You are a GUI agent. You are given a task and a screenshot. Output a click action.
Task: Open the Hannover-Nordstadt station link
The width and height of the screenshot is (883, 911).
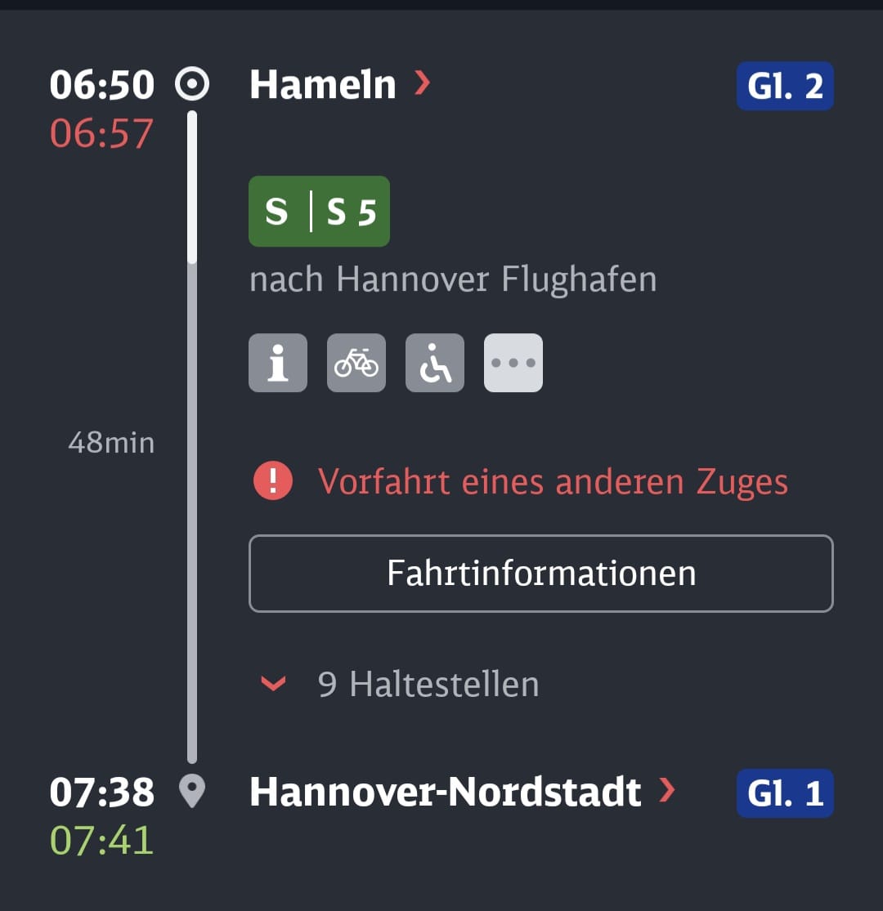click(x=446, y=792)
